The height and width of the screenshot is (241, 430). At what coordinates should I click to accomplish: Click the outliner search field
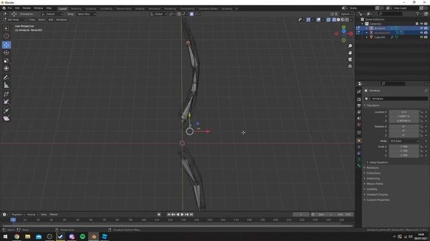[x=390, y=13]
